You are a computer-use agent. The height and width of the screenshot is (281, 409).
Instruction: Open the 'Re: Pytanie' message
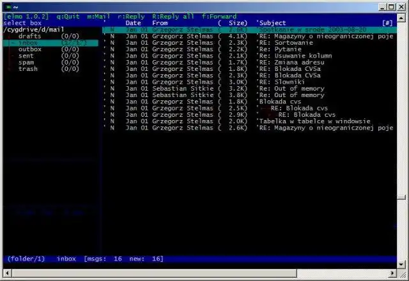coord(249,49)
